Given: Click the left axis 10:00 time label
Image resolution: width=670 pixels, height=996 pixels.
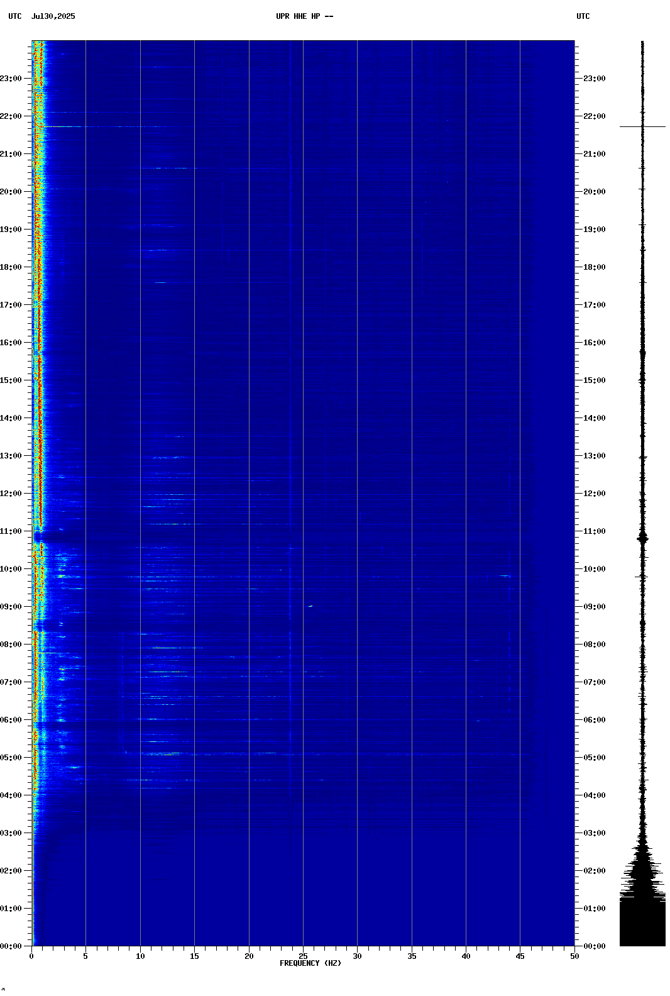Looking at the screenshot, I should click(11, 569).
